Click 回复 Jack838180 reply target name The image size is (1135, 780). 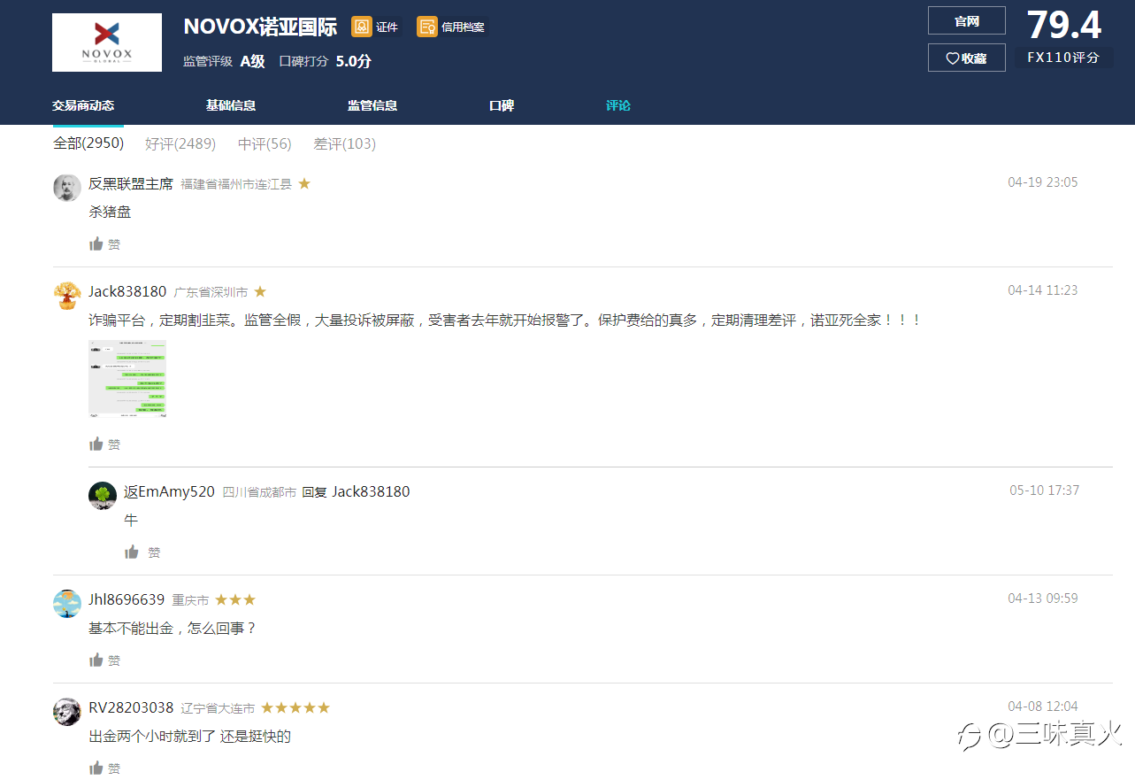click(x=371, y=492)
